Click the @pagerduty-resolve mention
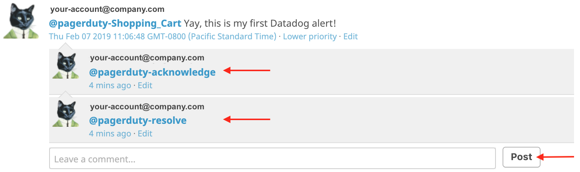 pyautogui.click(x=138, y=120)
